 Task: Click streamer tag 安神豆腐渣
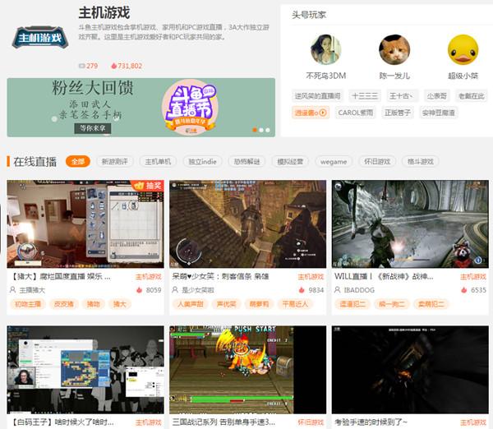[x=438, y=113]
